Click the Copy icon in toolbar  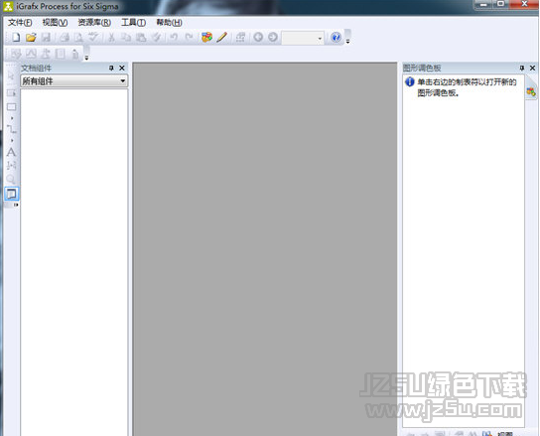coord(126,37)
